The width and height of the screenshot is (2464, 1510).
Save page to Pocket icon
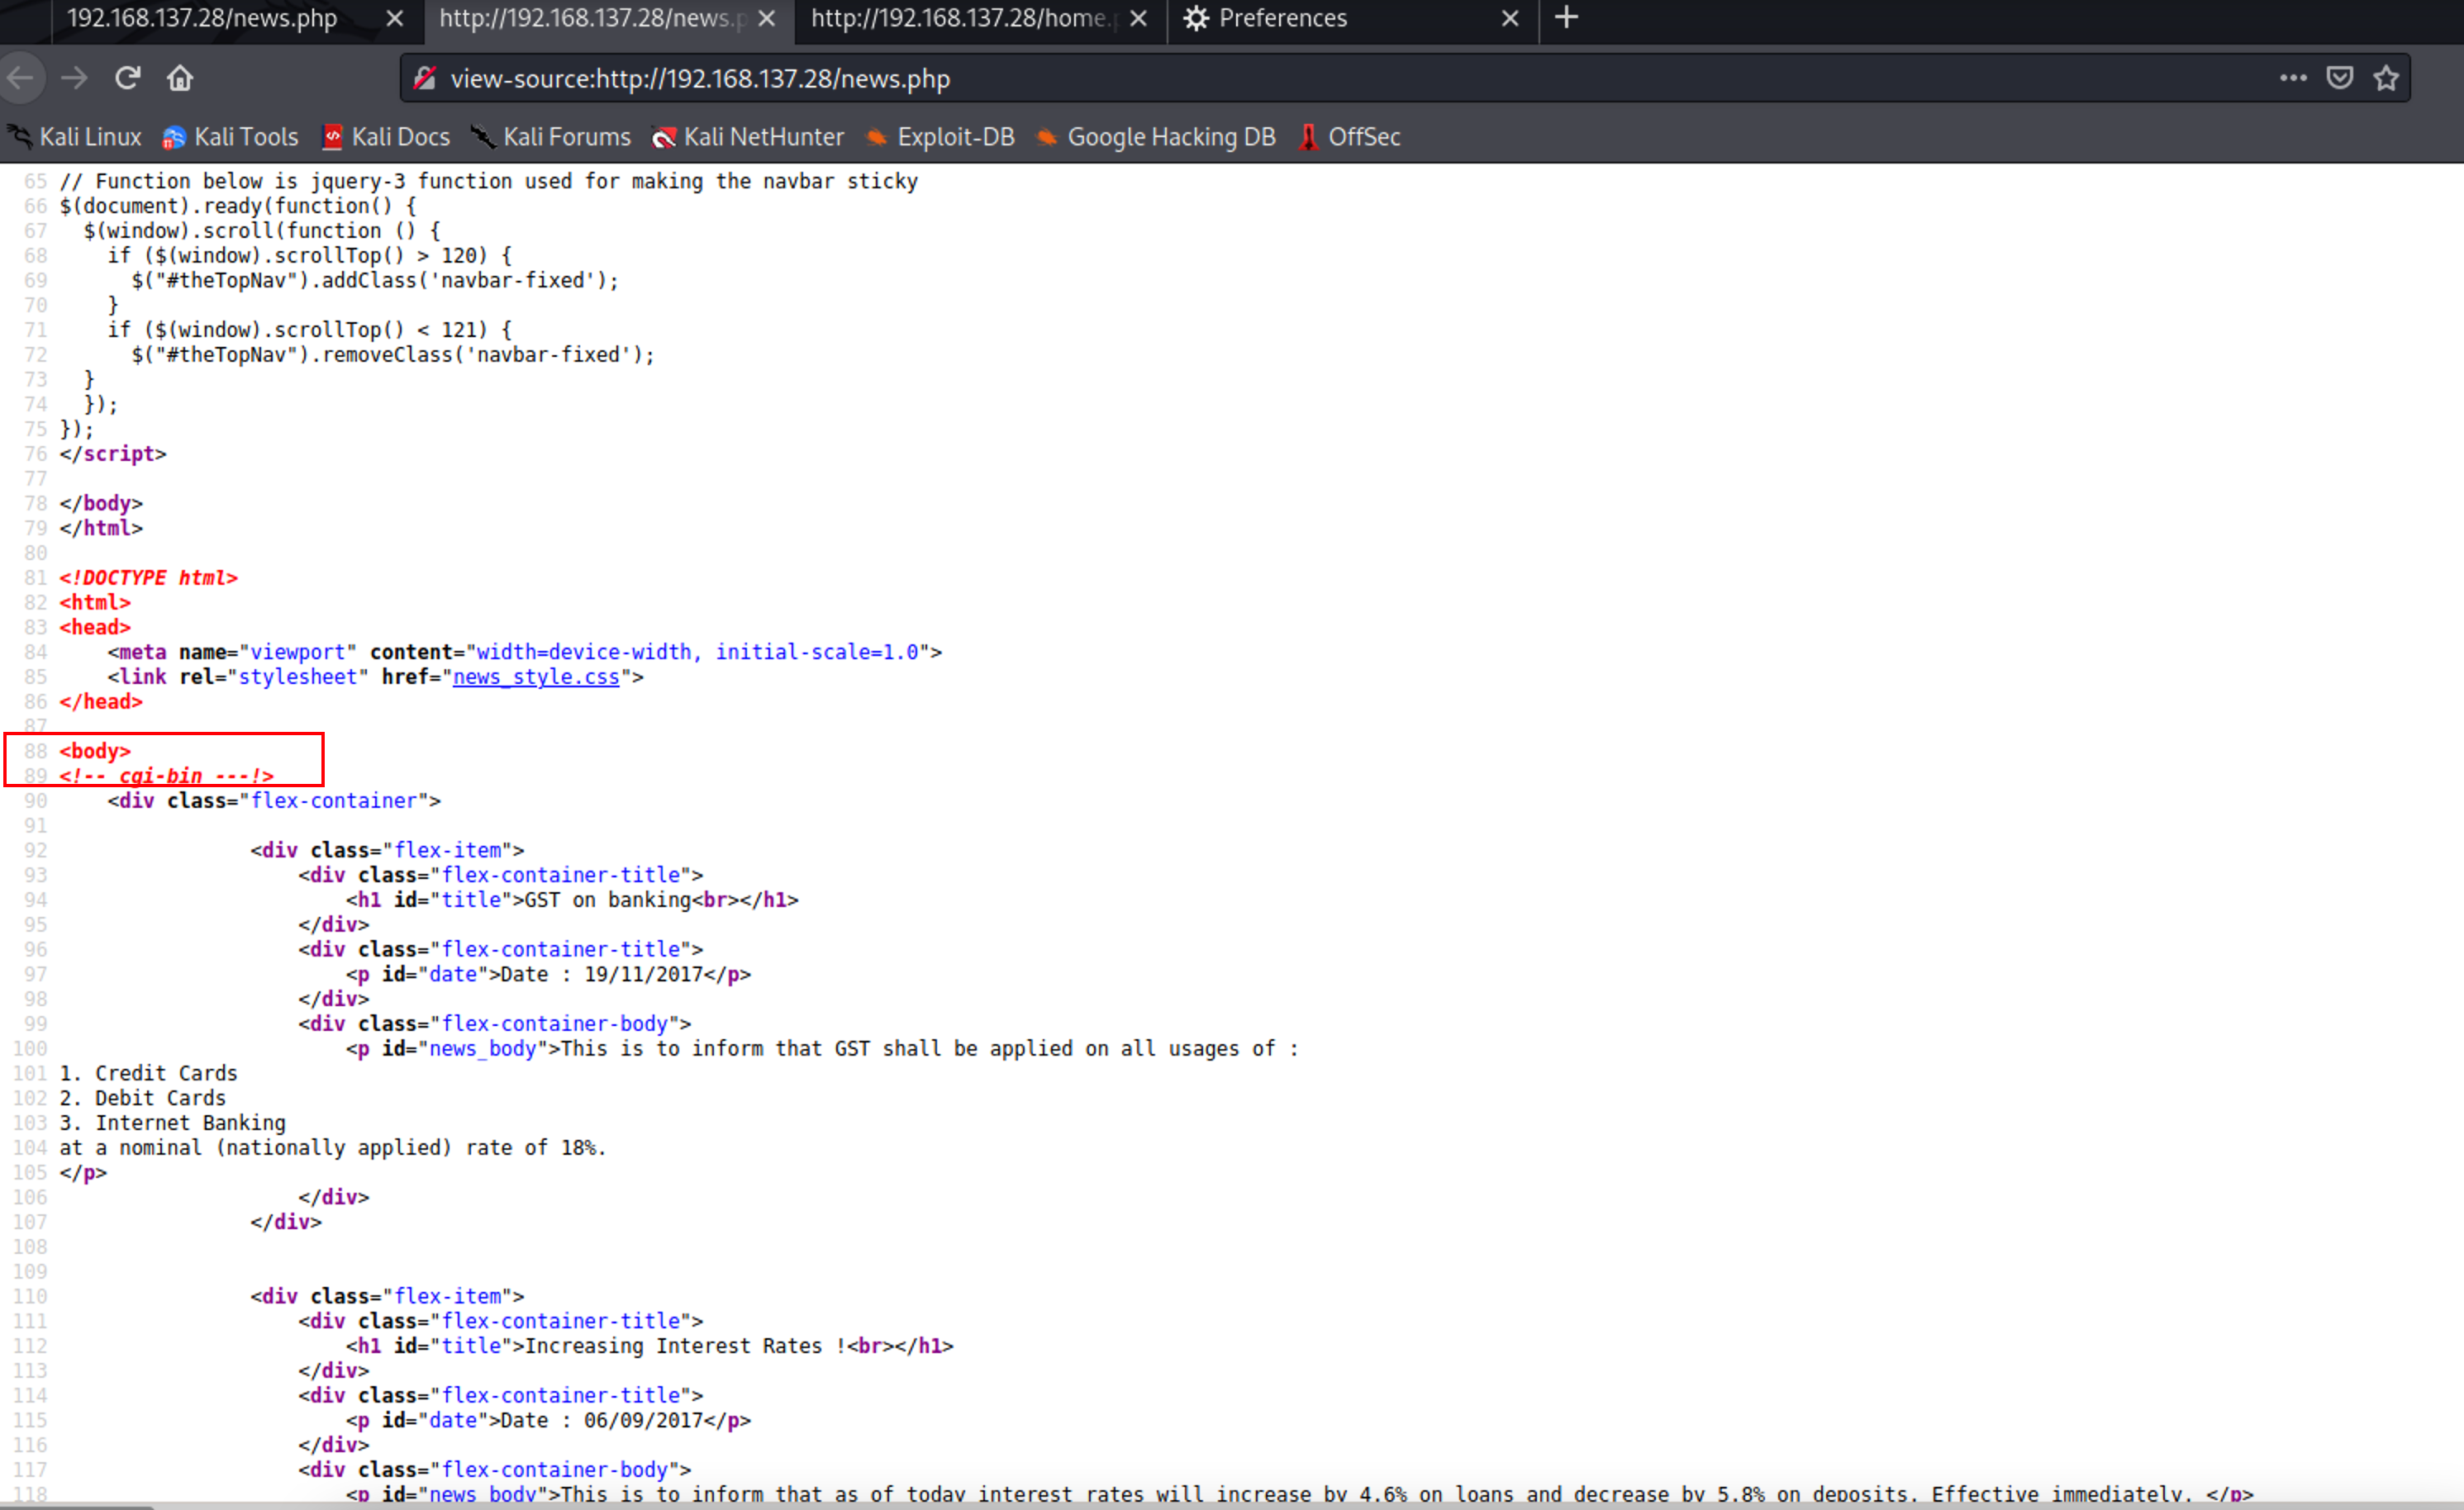pyautogui.click(x=2340, y=78)
